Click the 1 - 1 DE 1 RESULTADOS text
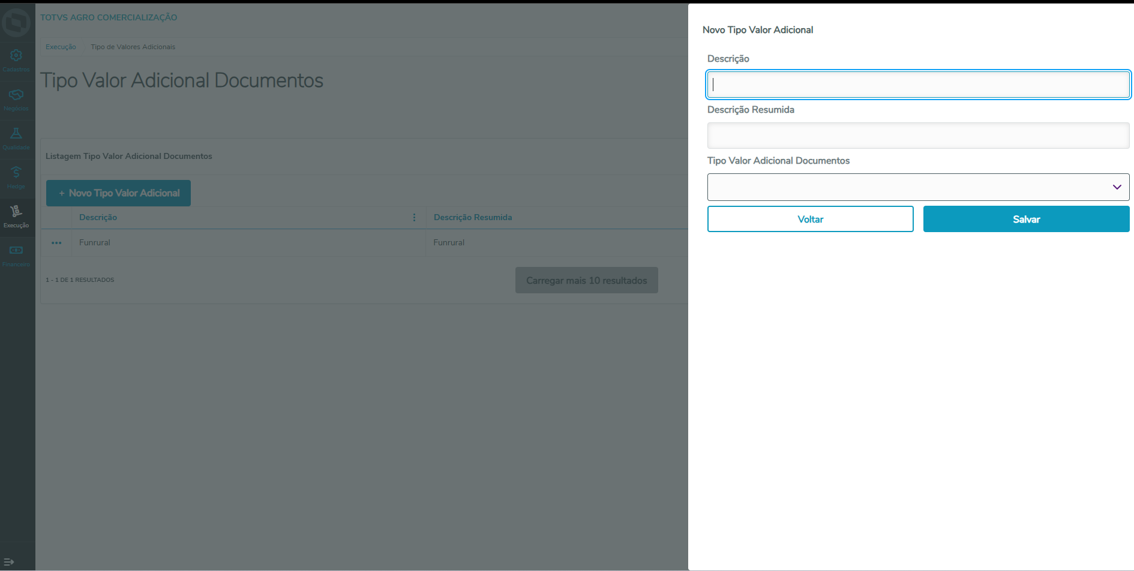Image resolution: width=1134 pixels, height=571 pixels. click(80, 280)
